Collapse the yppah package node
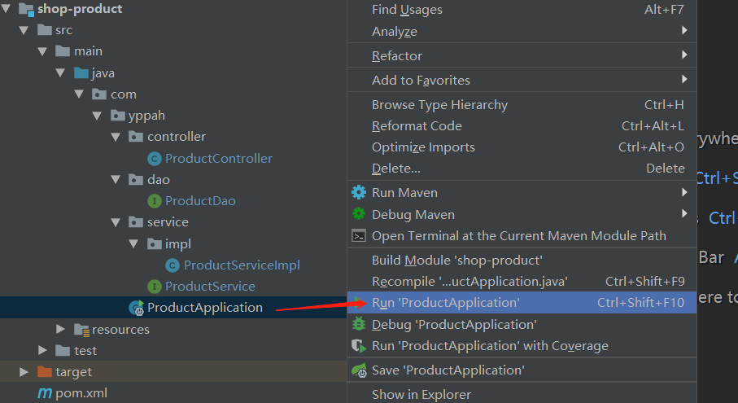 click(97, 116)
